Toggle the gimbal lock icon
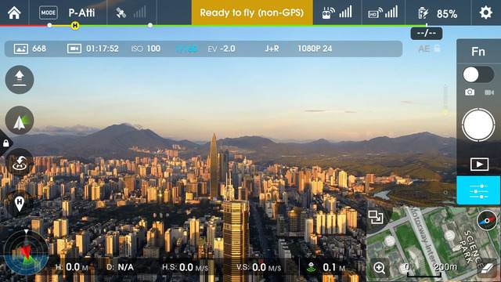501x282 pixels. click(5, 143)
